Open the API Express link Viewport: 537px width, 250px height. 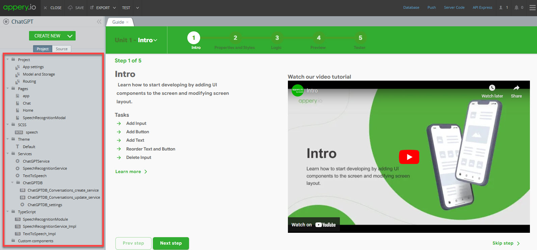482,7
